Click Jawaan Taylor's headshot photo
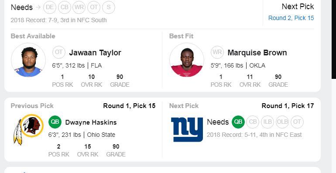The width and height of the screenshot is (336, 173). coord(28,60)
